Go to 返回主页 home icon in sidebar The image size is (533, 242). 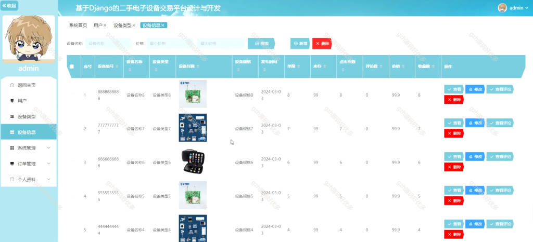point(12,85)
